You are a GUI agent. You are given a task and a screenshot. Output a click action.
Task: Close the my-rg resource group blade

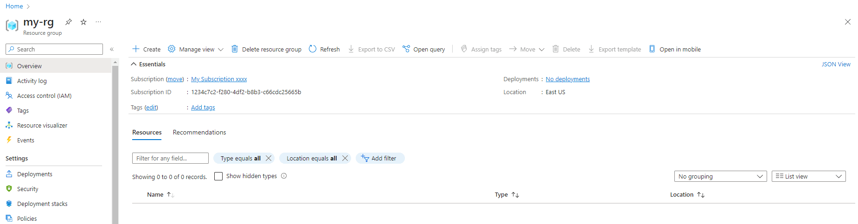coord(848,22)
